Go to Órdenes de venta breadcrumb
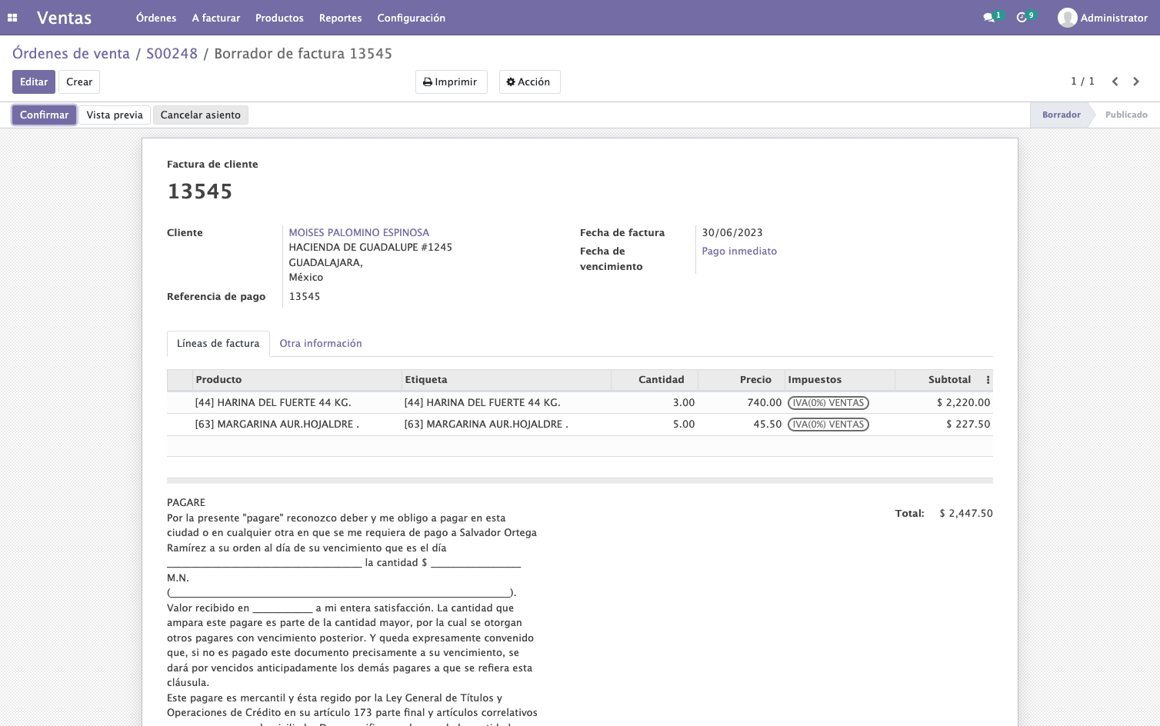 pos(71,54)
